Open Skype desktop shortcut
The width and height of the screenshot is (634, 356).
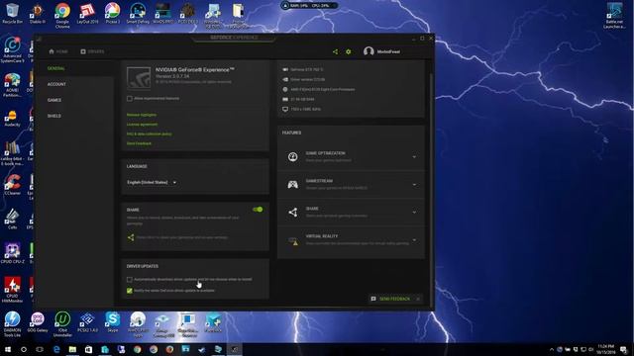pos(112,321)
